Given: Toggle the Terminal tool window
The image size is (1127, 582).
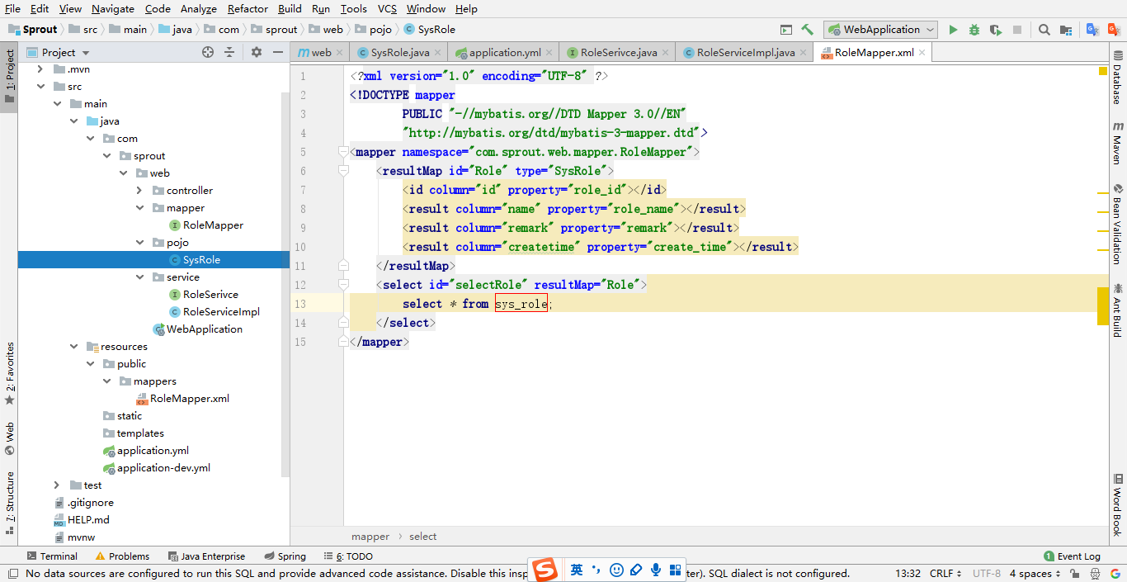Looking at the screenshot, I should tap(52, 556).
